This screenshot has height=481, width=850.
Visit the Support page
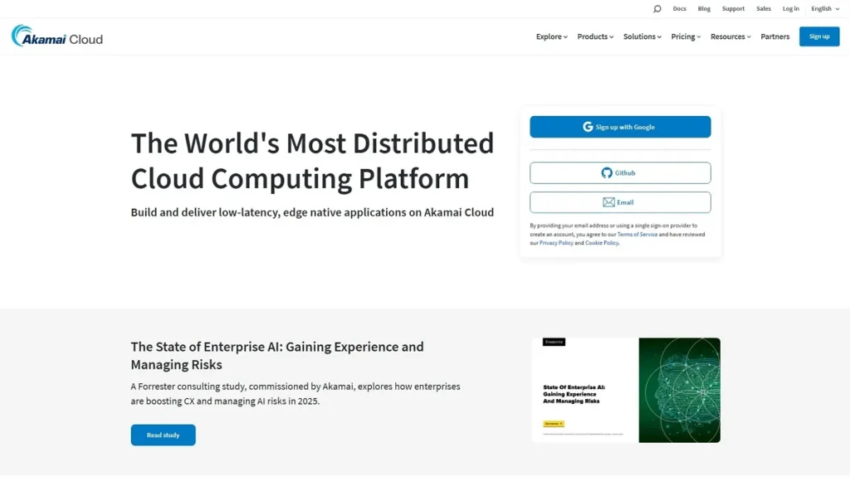[733, 8]
